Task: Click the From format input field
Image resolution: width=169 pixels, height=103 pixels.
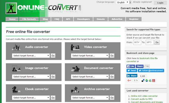Action: click(x=137, y=42)
